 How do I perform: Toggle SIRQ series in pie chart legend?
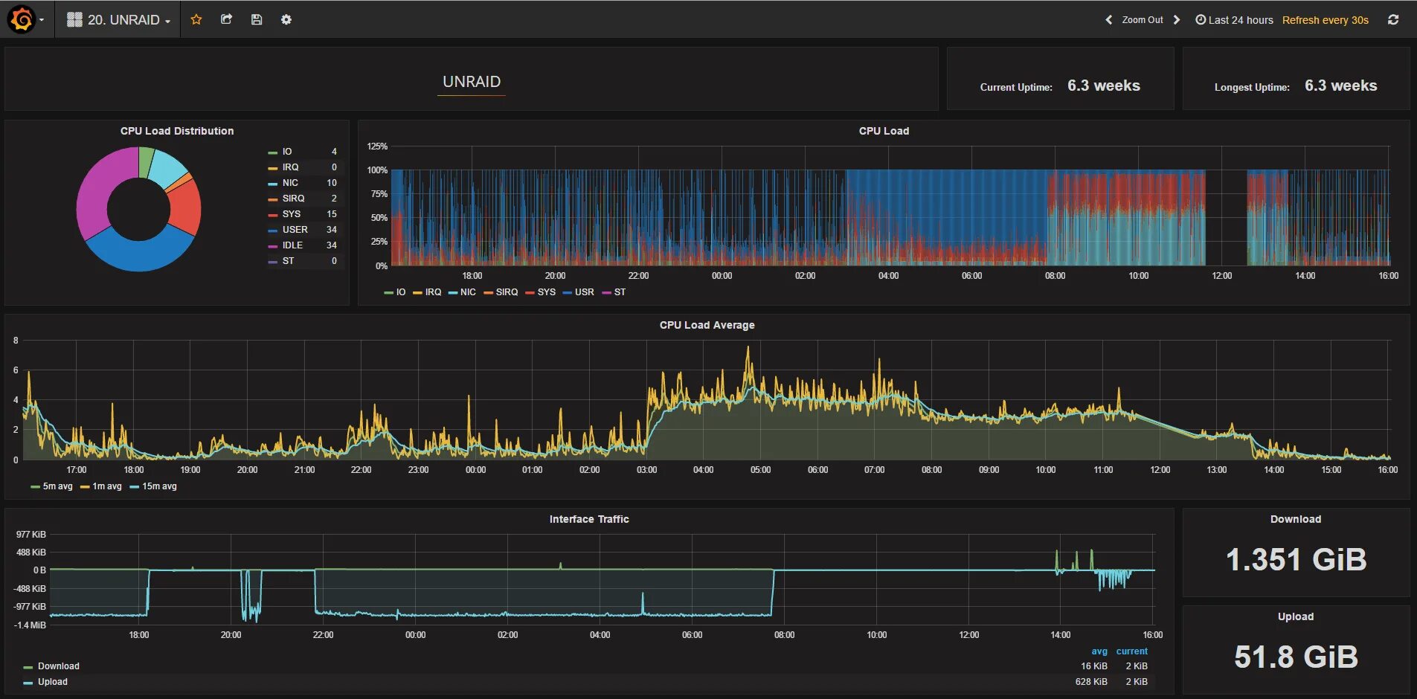[x=293, y=199]
